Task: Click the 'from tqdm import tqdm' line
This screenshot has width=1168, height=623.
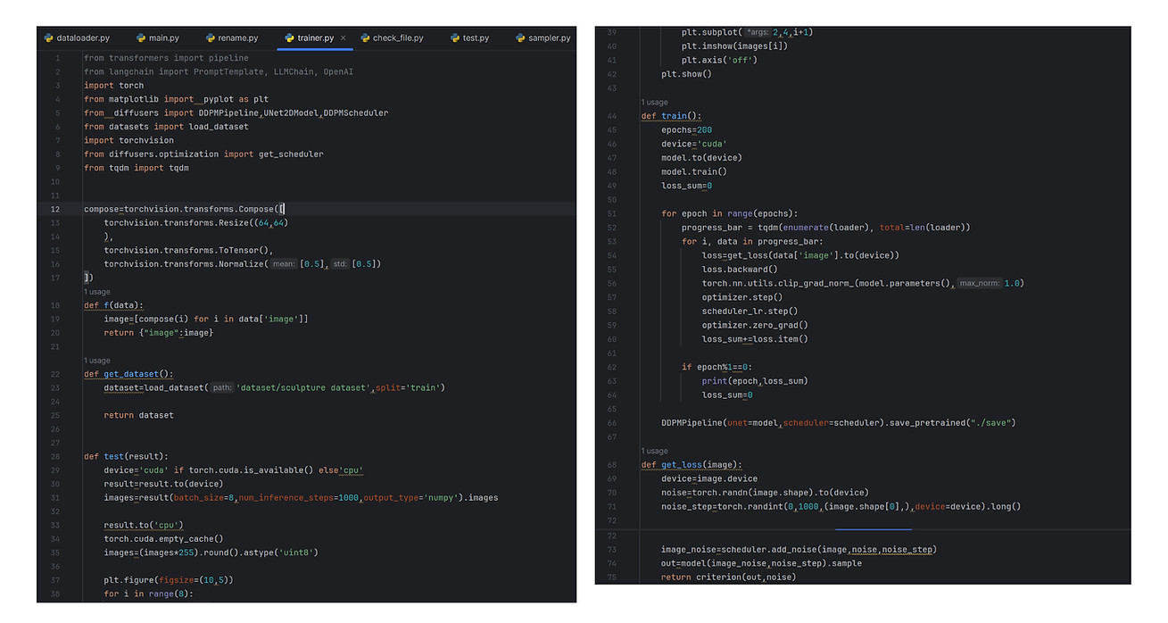Action: coord(136,168)
